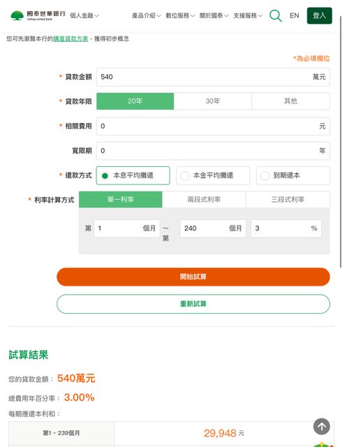Choose the 其他 loan term tab

point(291,101)
